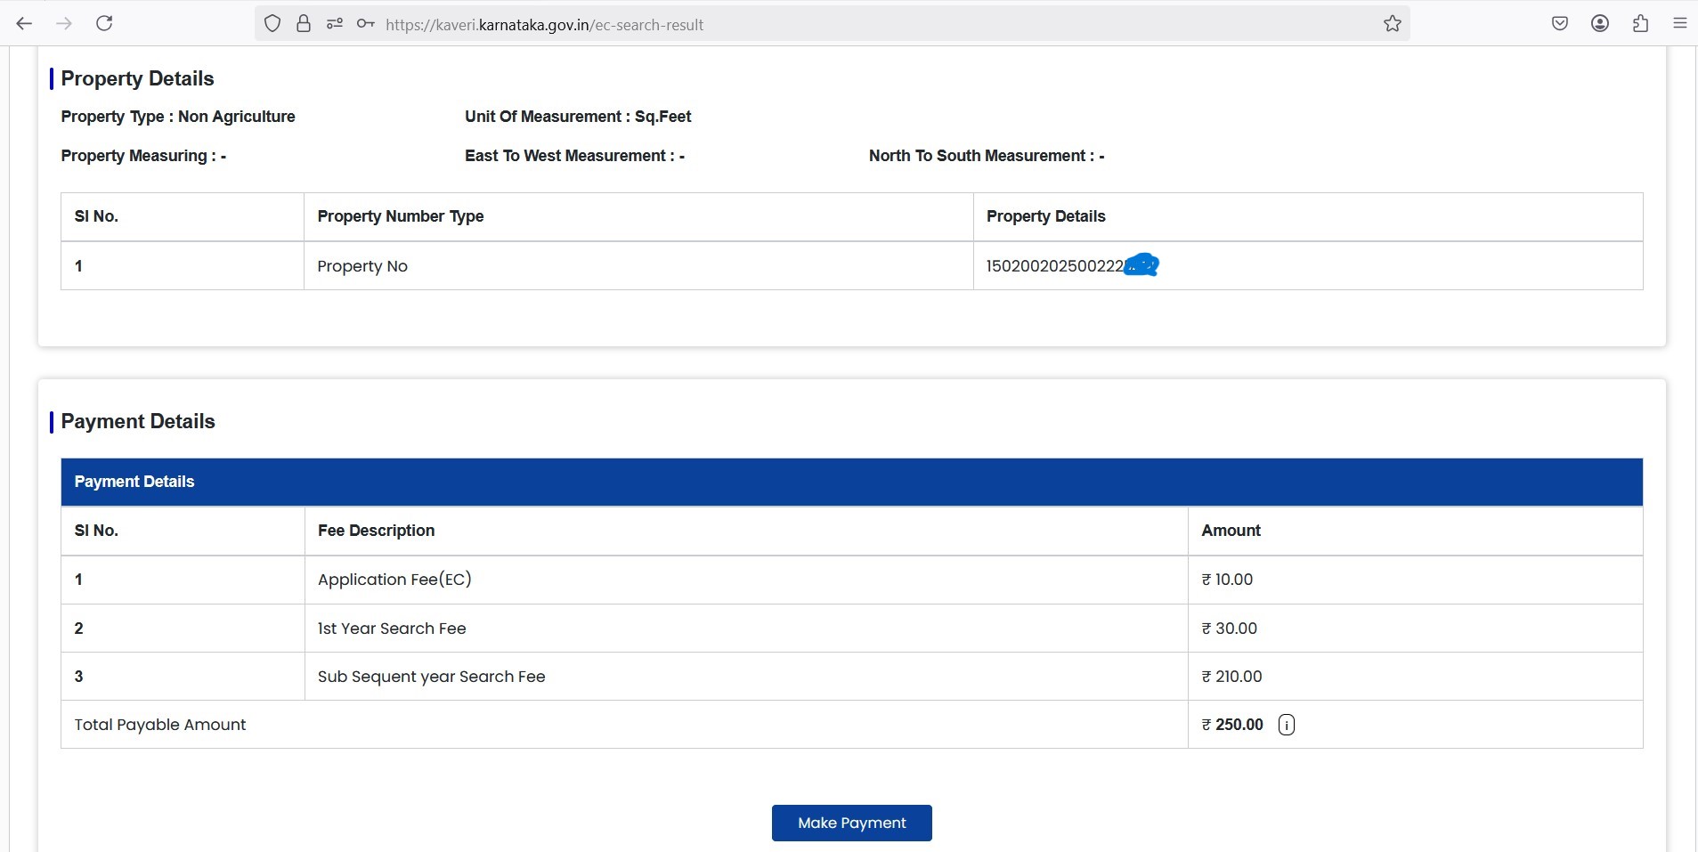
Task: Open the Firefox account icon
Action: click(1600, 24)
